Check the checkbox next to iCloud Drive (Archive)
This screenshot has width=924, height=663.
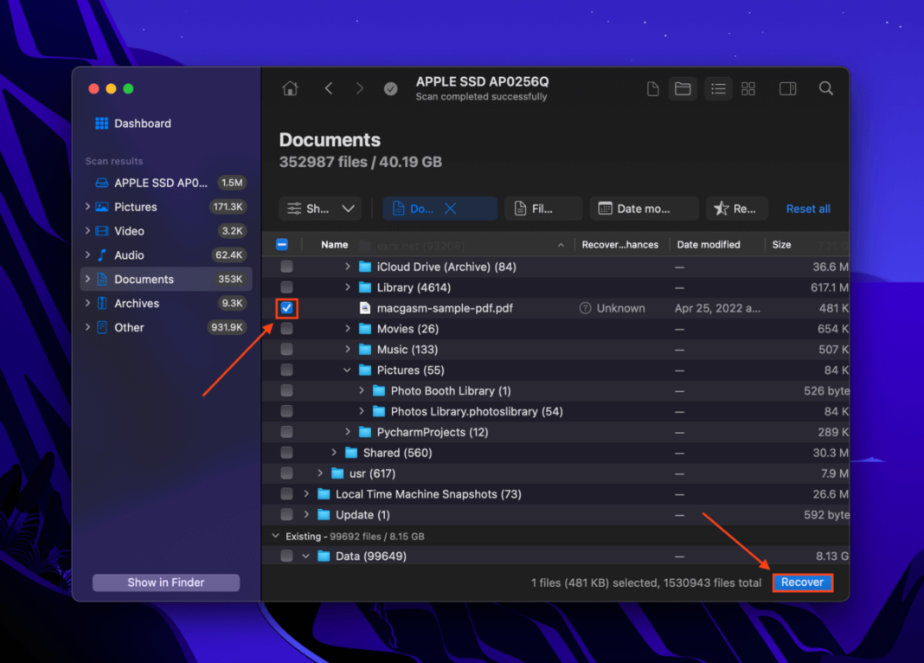point(286,267)
